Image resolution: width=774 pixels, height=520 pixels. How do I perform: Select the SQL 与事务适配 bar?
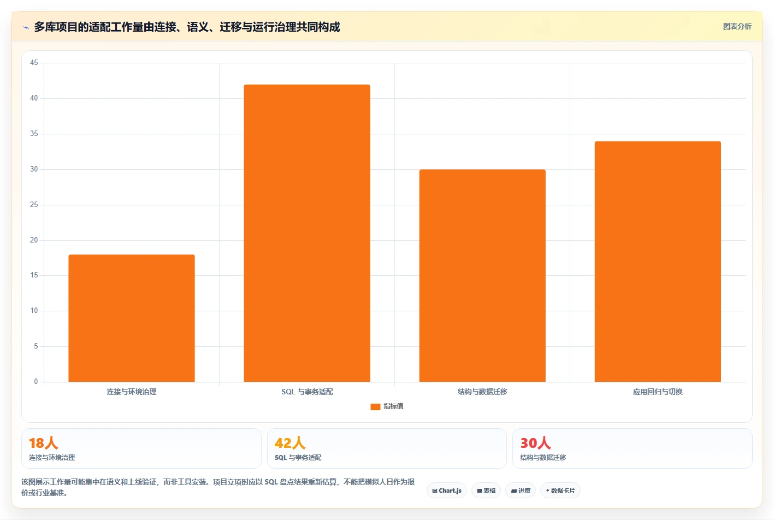click(307, 233)
